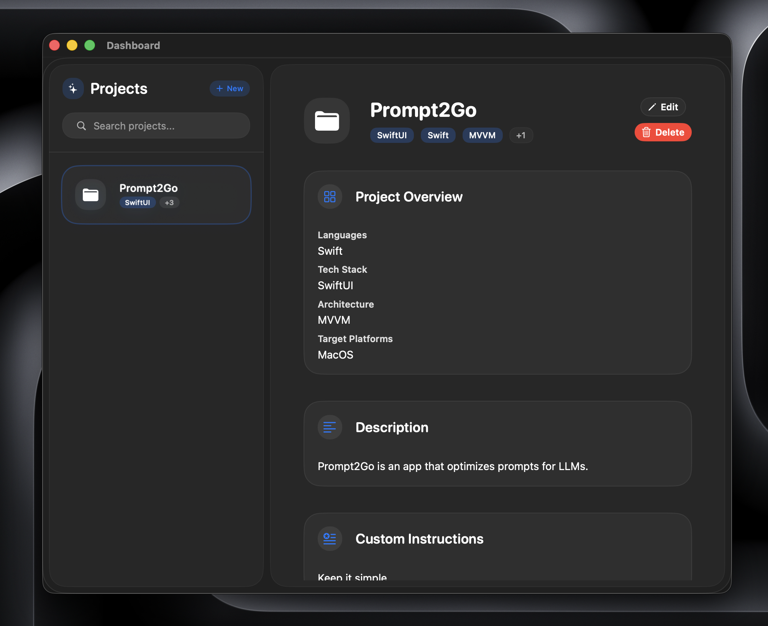
Task: Click the magnifying glass in the search bar
Action: 81,126
